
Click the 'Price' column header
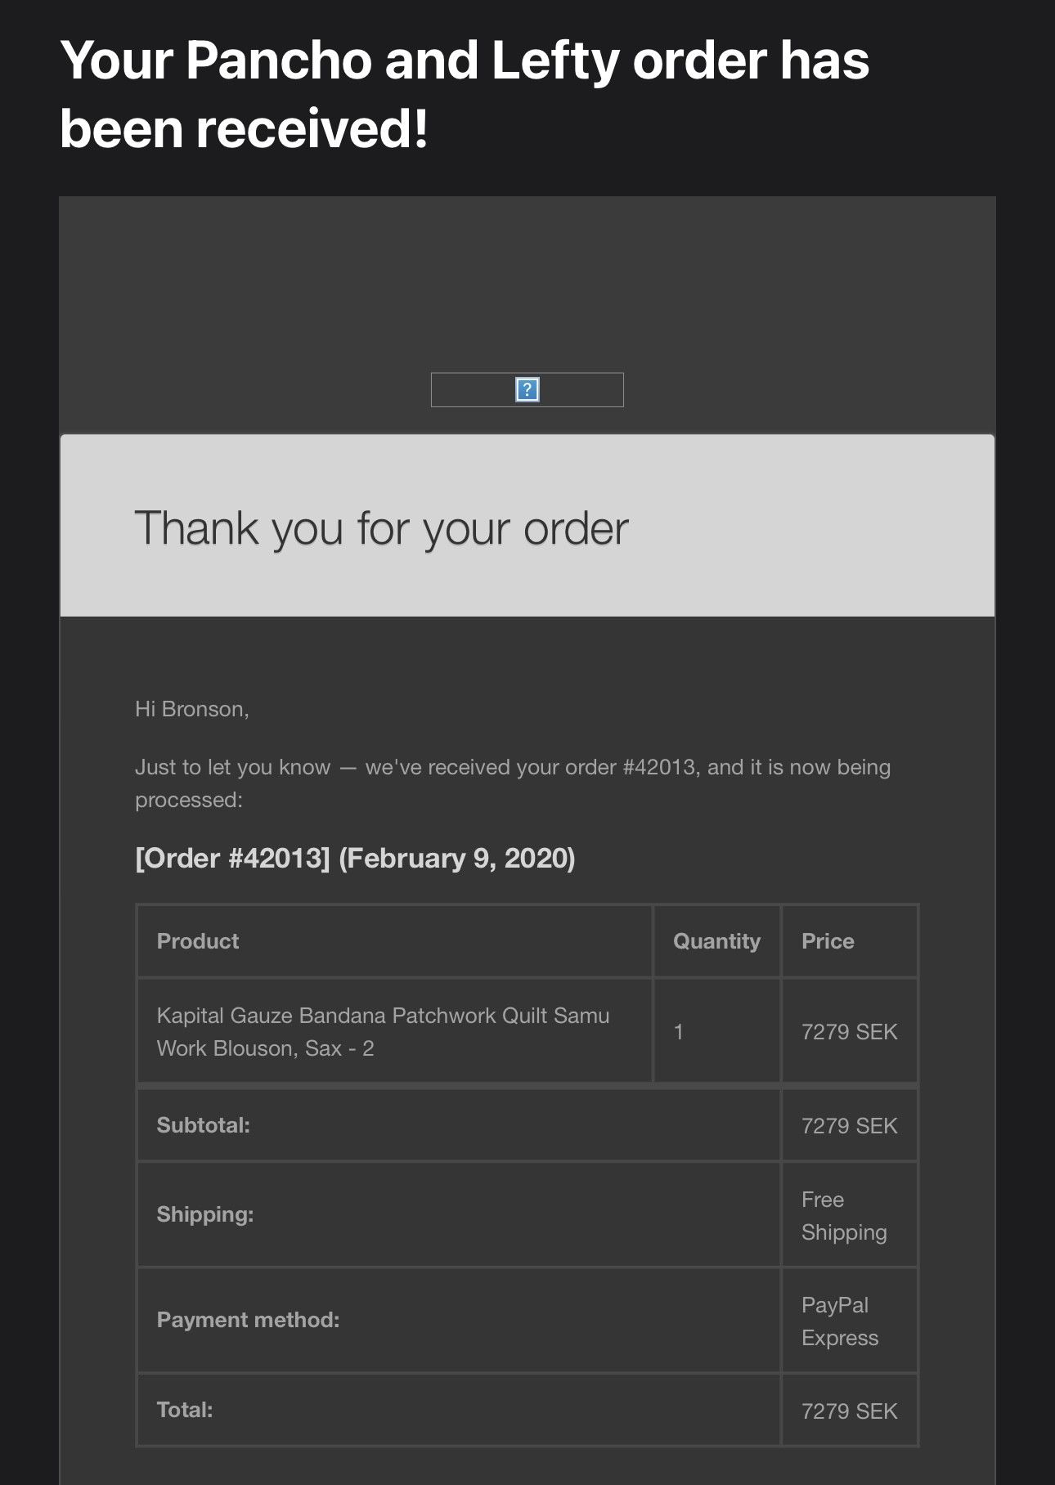(x=828, y=941)
